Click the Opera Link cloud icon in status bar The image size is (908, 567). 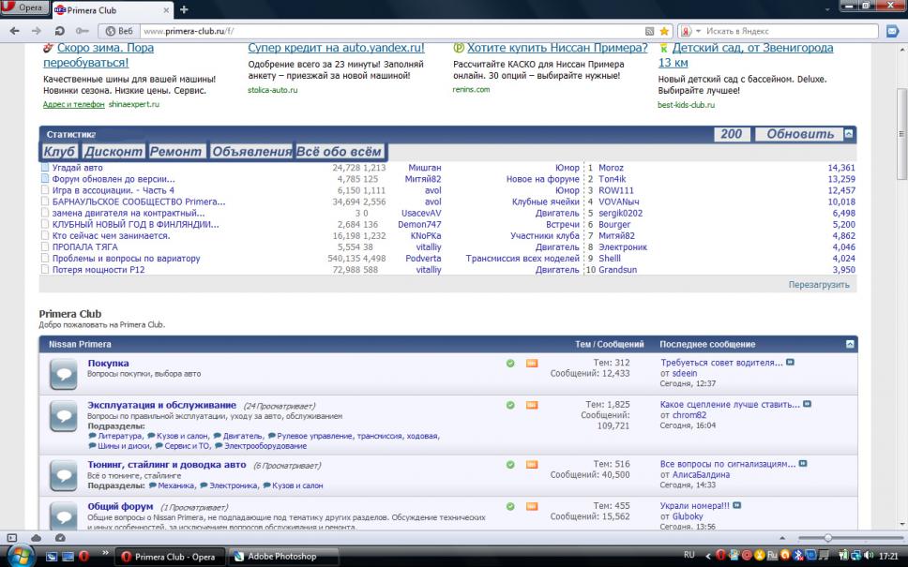tap(36, 538)
